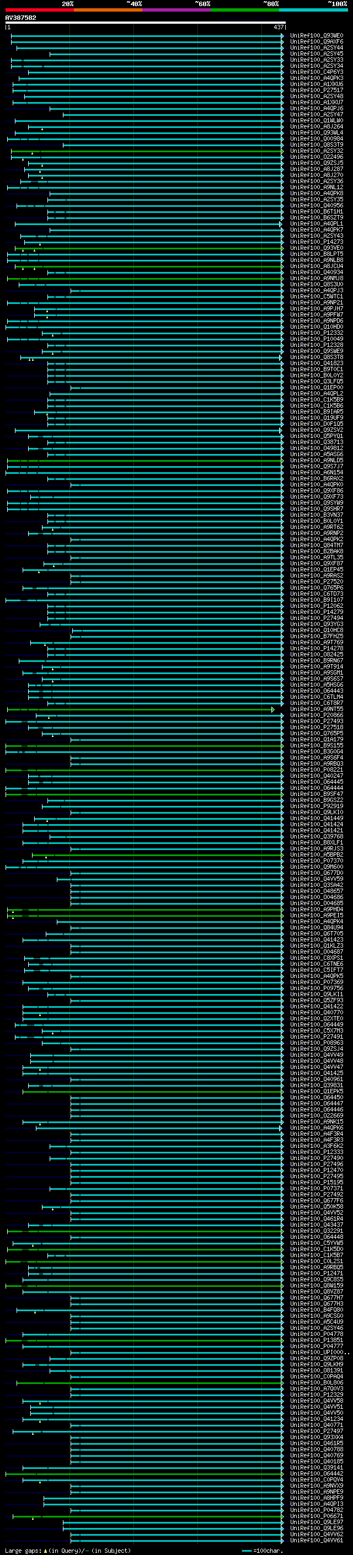Select label UniRef100_P12329
The width and height of the screenshot is (353, 1555).
coord(316,1394)
